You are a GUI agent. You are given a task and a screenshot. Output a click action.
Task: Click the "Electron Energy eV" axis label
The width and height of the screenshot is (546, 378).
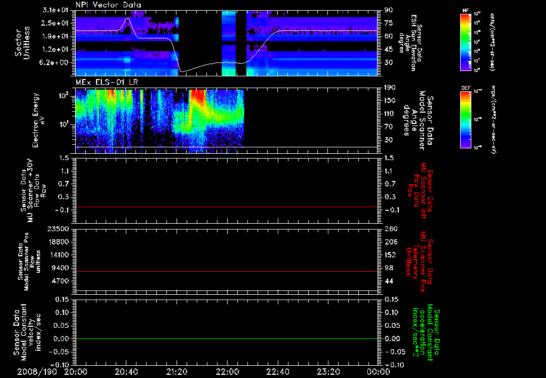click(x=38, y=120)
